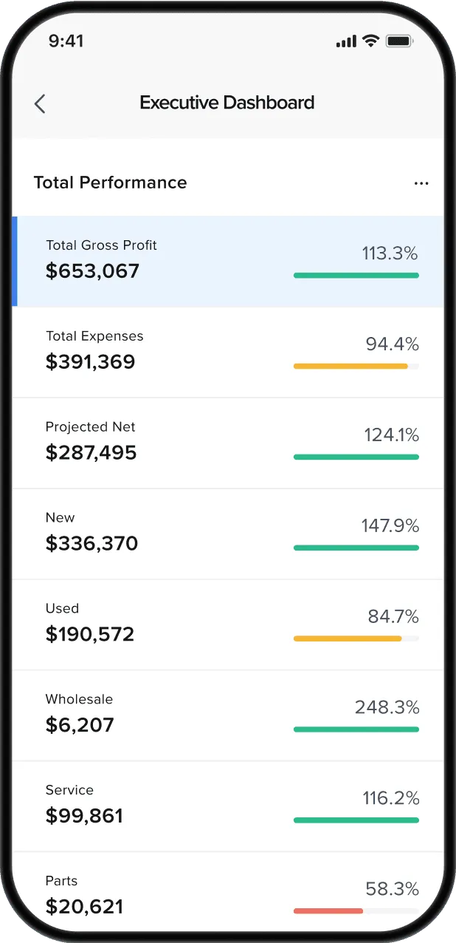This screenshot has height=943, width=456.
Task: Click the 248.3% Wholesale percentage
Action: pos(387,707)
